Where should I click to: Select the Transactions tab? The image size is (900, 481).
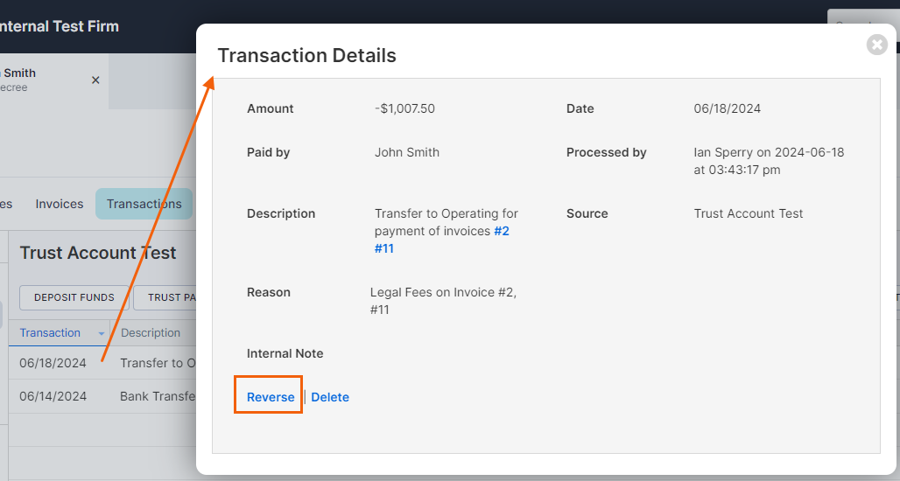[x=144, y=204]
